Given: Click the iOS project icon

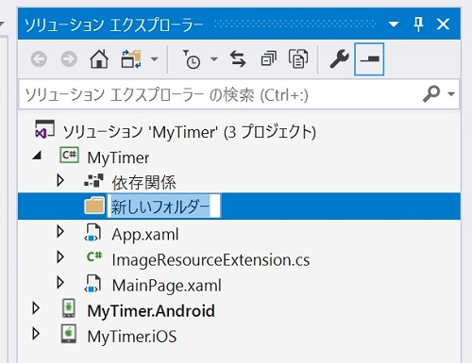Looking at the screenshot, I should point(69,334).
